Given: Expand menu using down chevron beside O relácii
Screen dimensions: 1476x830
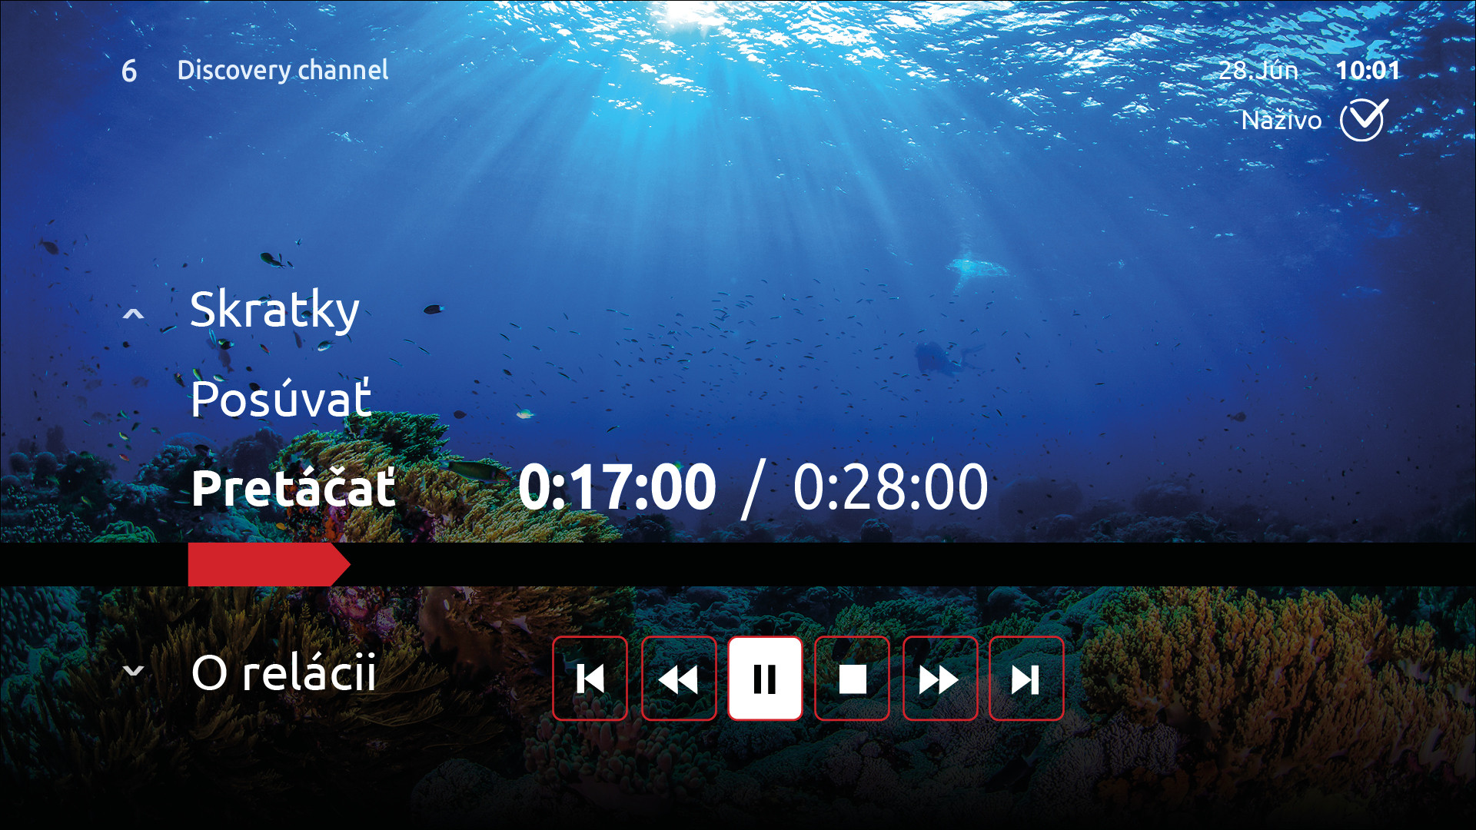Looking at the screenshot, I should pyautogui.click(x=134, y=670).
